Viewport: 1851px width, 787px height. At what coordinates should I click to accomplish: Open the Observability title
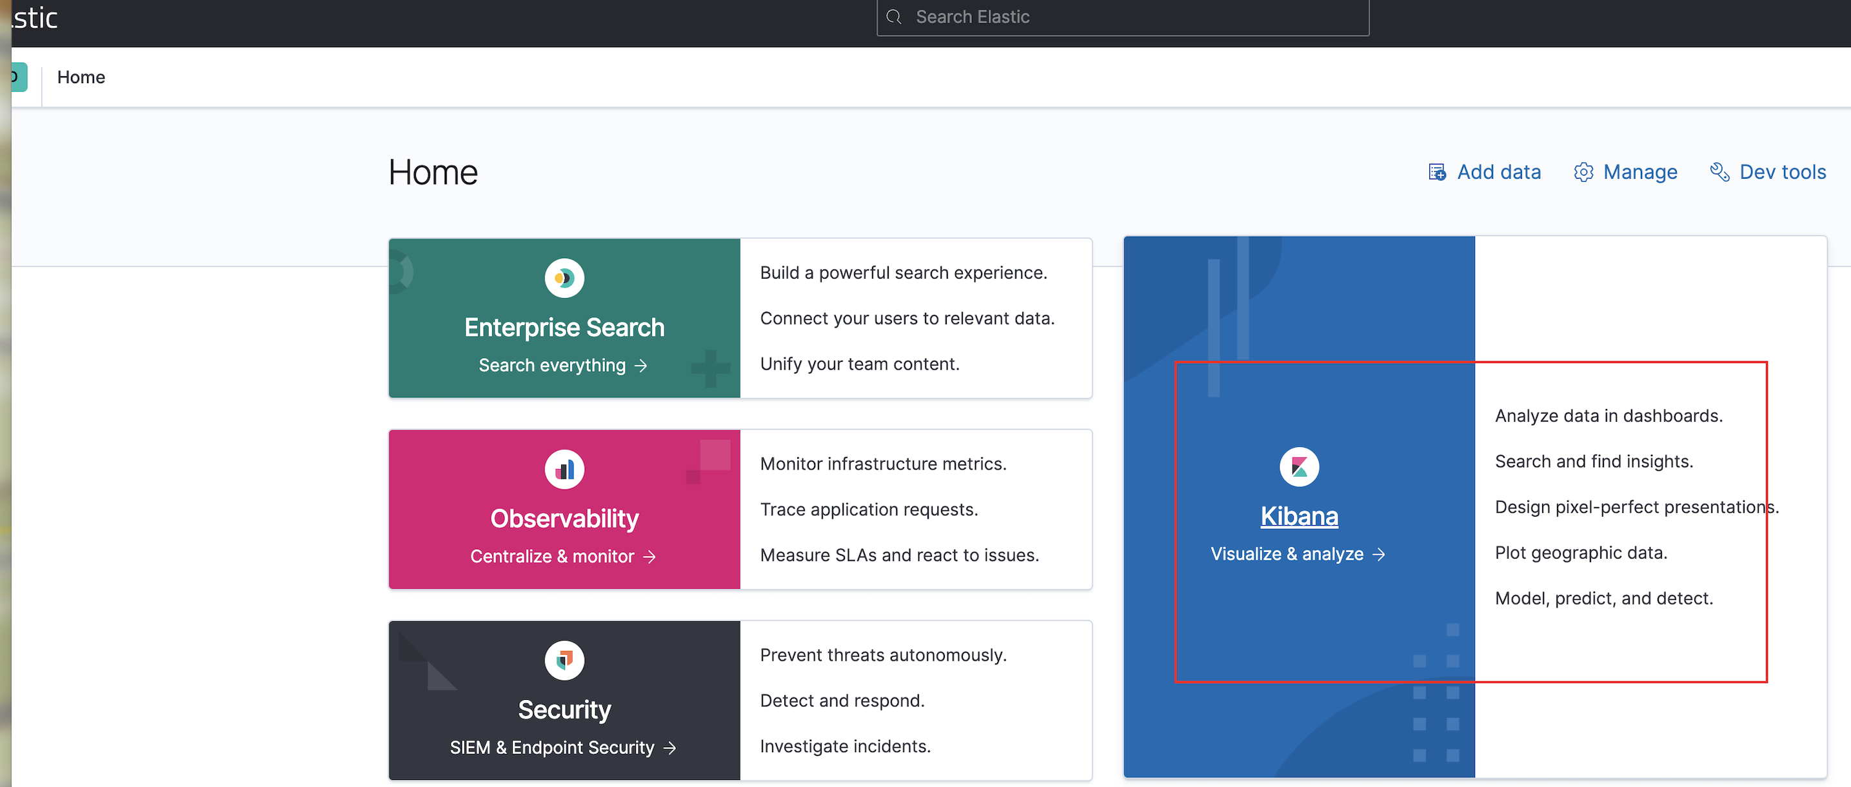pos(564,519)
